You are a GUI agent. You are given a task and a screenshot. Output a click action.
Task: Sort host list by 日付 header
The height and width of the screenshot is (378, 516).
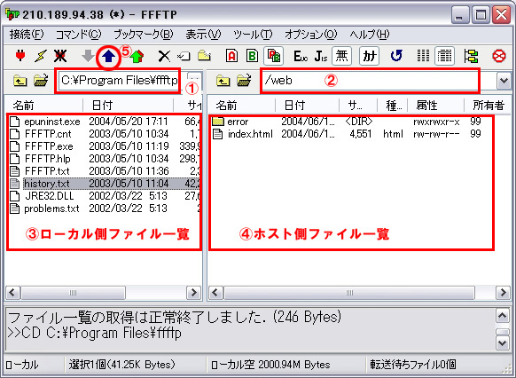point(308,106)
